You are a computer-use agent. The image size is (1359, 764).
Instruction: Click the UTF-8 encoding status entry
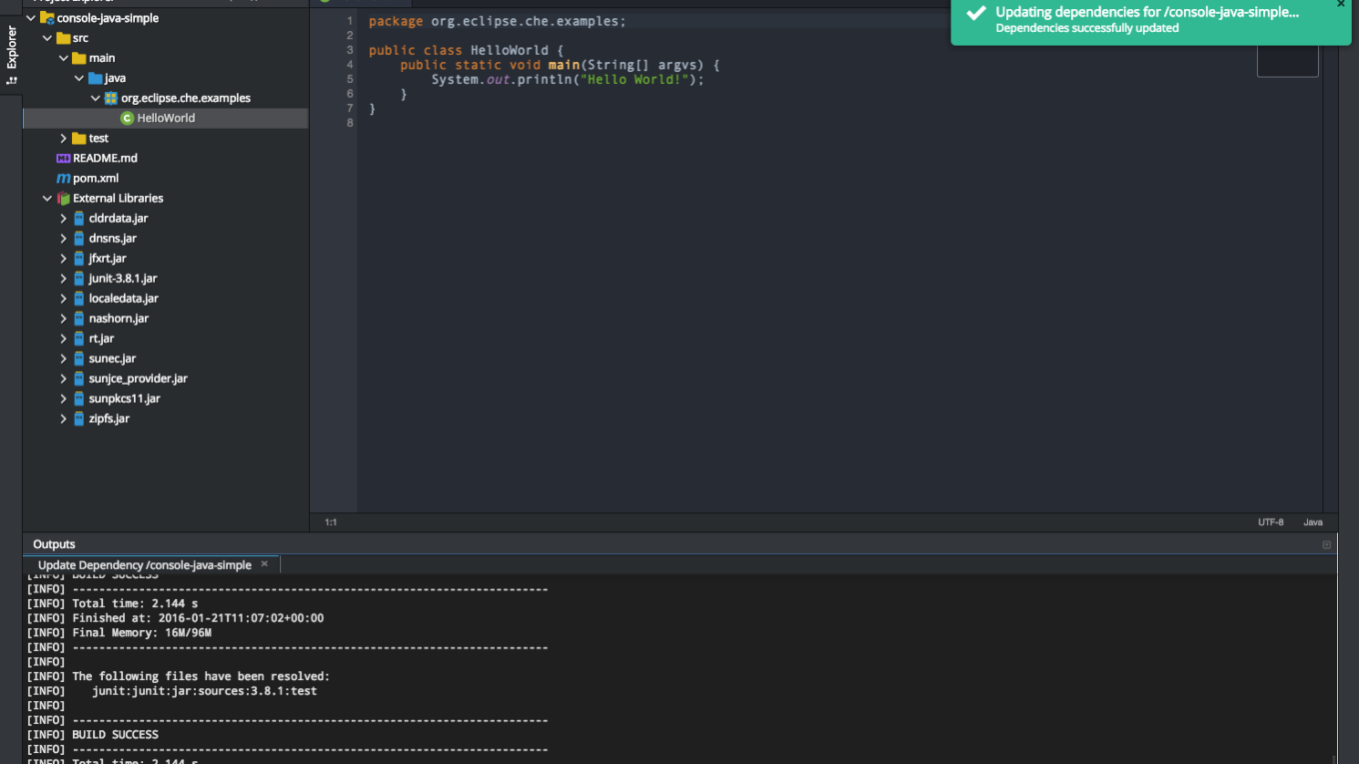[1270, 522]
